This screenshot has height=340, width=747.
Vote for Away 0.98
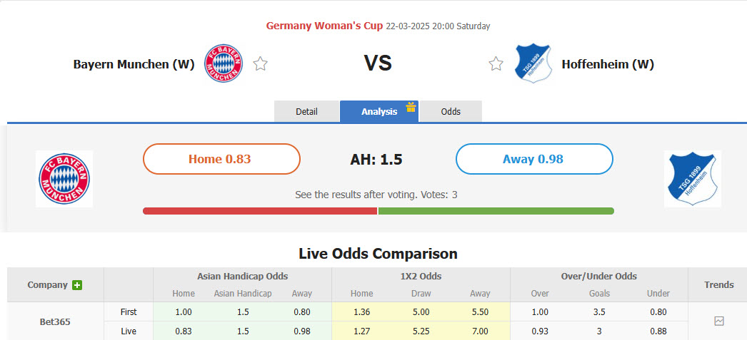[x=533, y=159]
